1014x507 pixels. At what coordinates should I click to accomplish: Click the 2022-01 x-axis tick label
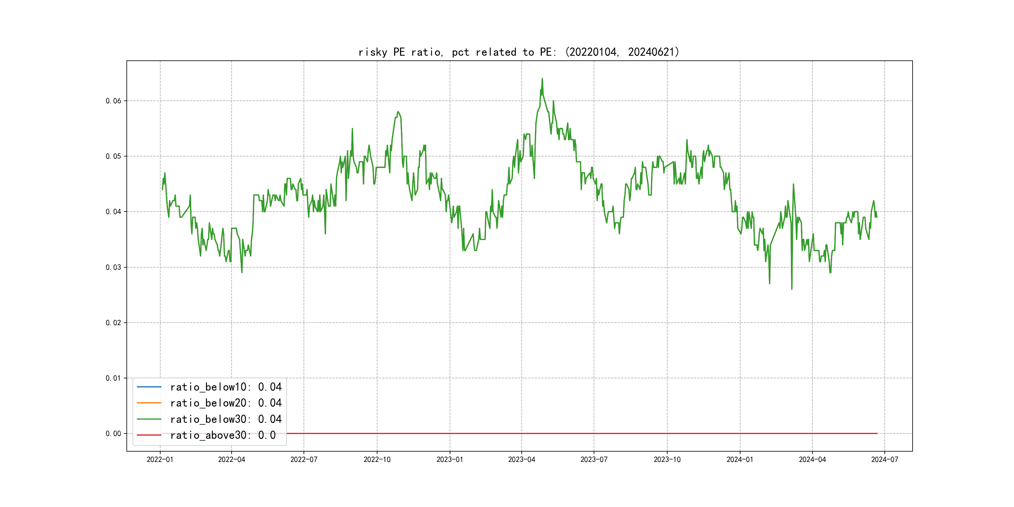point(160,459)
